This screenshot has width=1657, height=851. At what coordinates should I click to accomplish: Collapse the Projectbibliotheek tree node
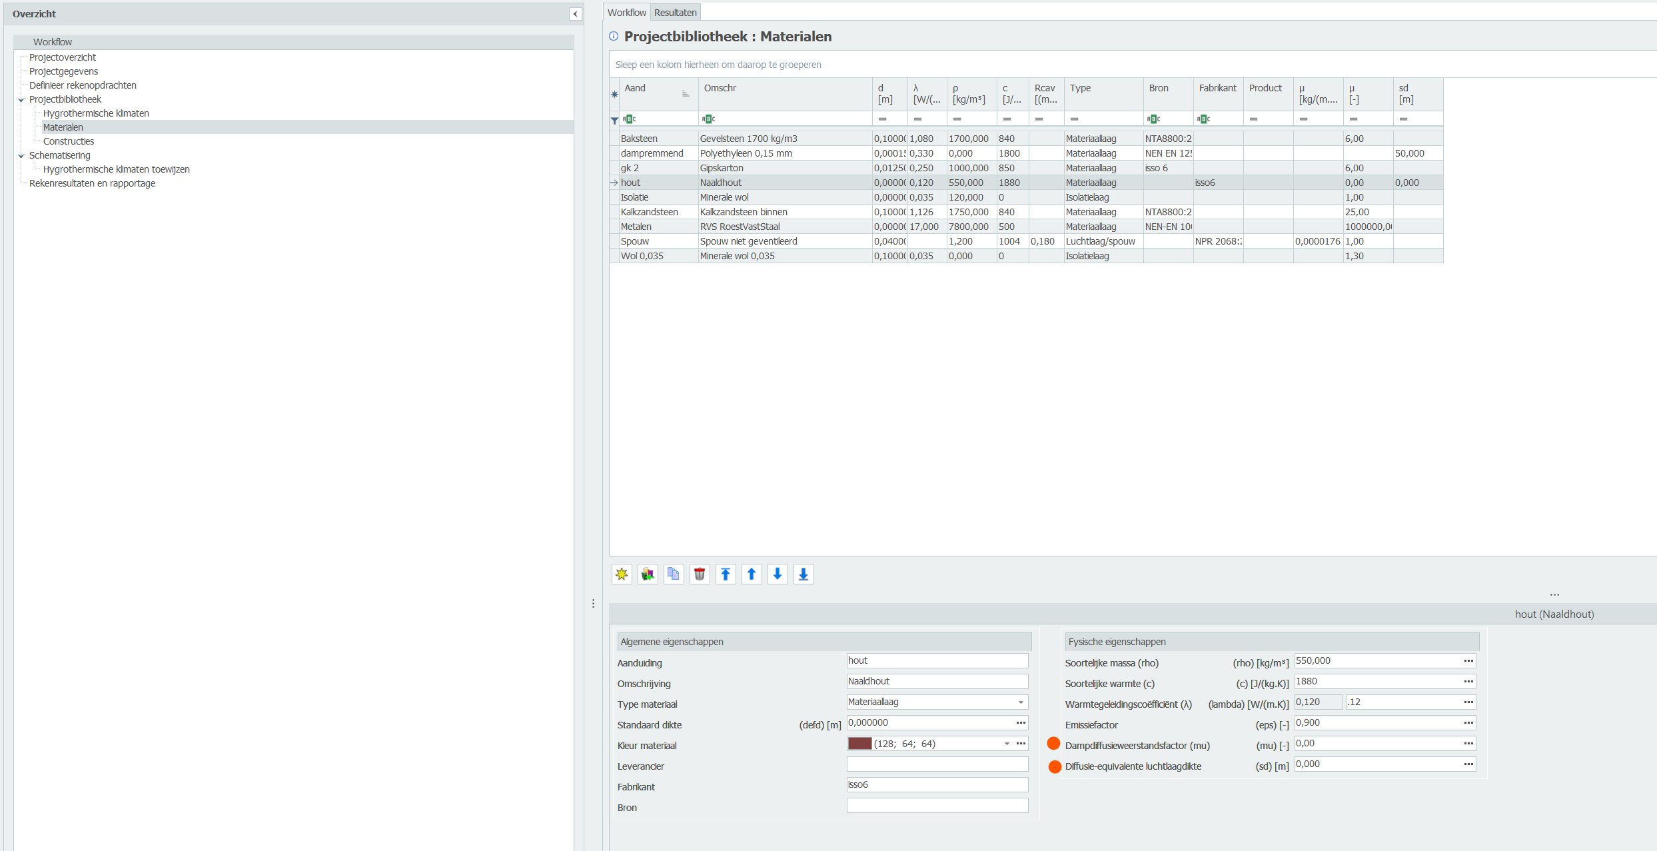coord(21,100)
